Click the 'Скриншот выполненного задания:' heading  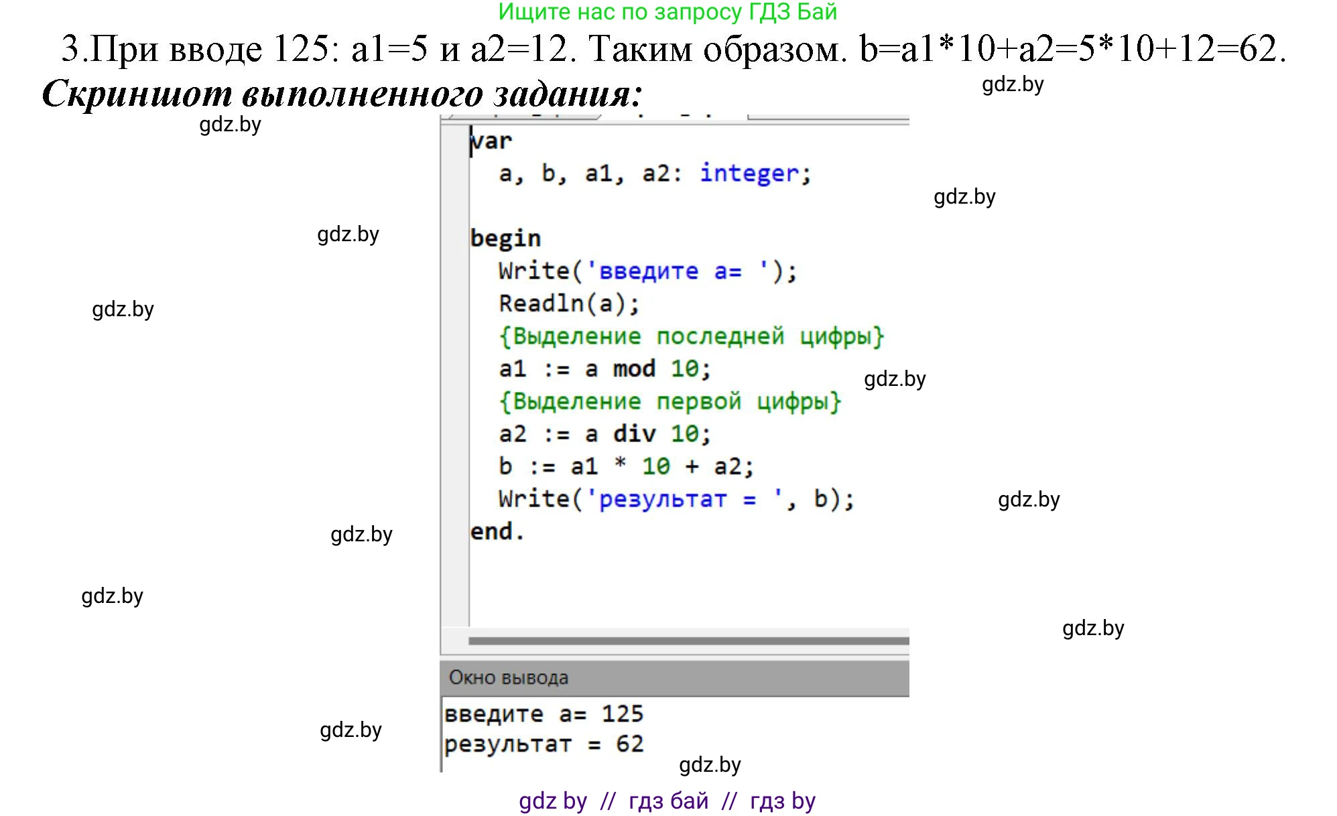pos(342,94)
